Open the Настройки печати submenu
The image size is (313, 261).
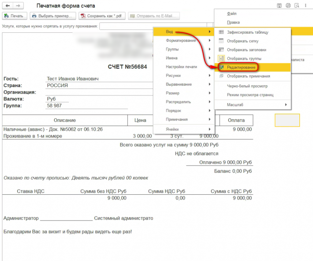pyautogui.click(x=184, y=67)
